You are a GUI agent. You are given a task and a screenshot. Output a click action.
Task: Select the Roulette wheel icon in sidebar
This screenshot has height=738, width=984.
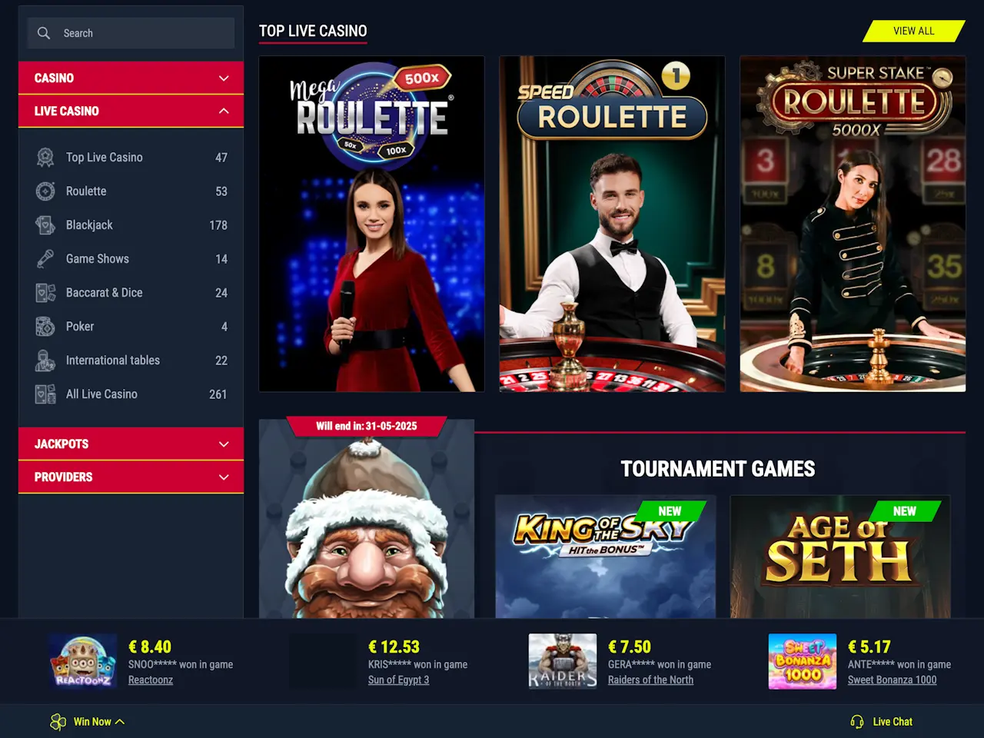(x=45, y=191)
